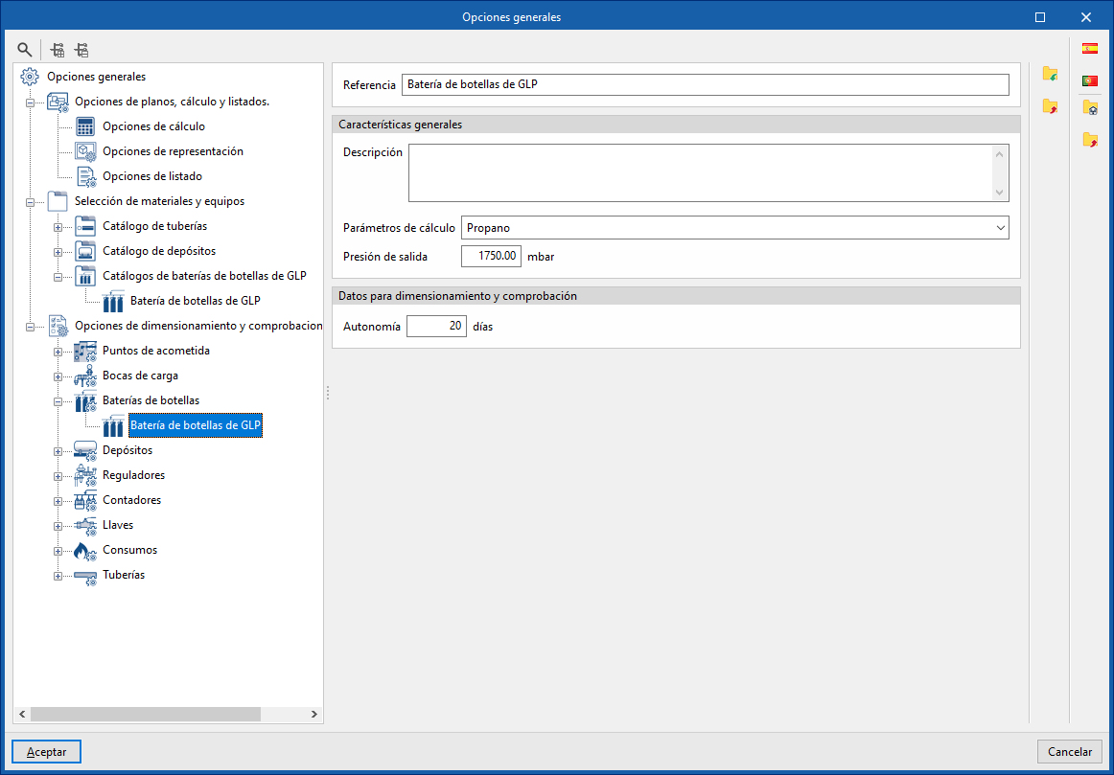Select the Consumos flame icon
This screenshot has width=1114, height=775.
coord(85,550)
